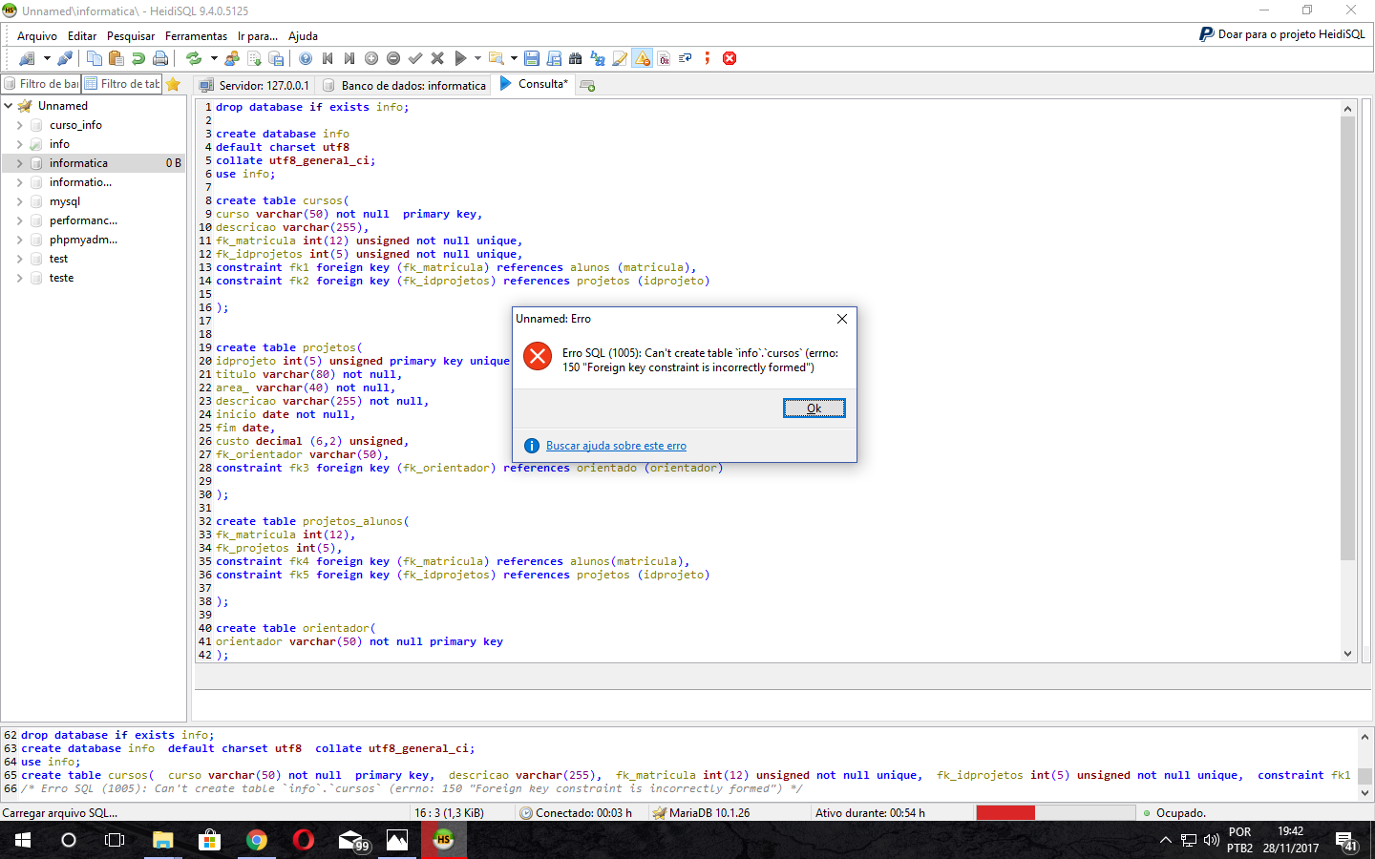Click the wrap long lines icon
Viewport: 1375px width, 859px height.
(686, 58)
